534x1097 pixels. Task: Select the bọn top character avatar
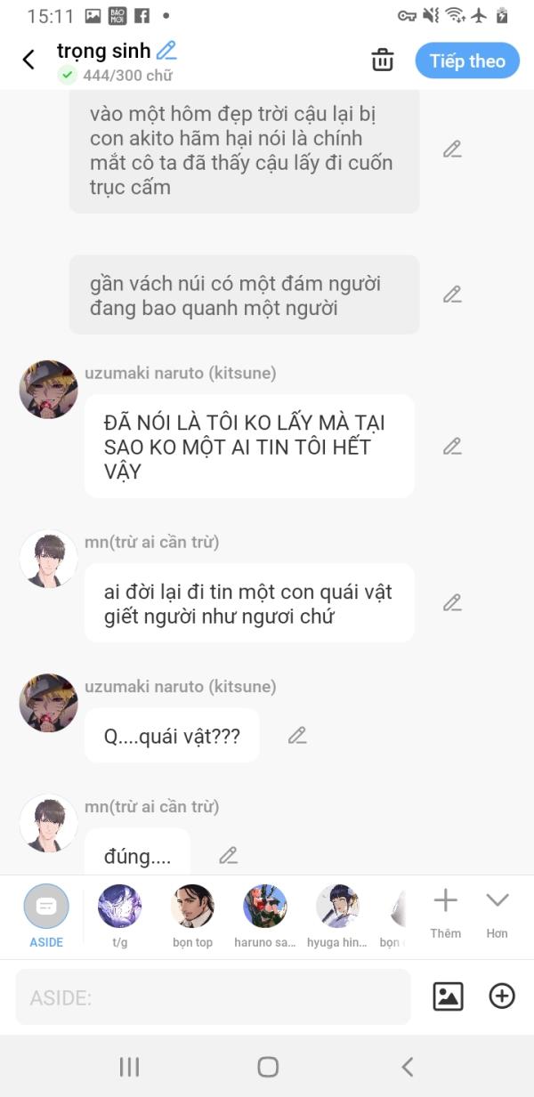click(x=192, y=916)
